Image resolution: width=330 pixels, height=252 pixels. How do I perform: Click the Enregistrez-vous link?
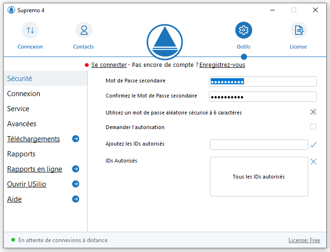tap(222, 65)
